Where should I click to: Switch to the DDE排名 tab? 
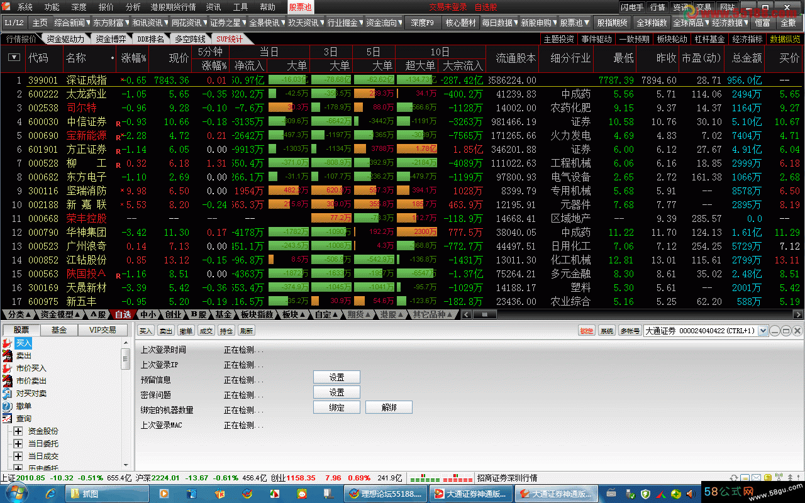click(x=150, y=39)
